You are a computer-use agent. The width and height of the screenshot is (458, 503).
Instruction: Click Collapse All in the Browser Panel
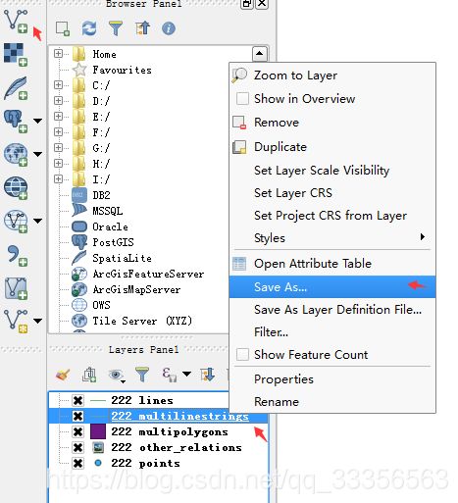pyautogui.click(x=142, y=28)
